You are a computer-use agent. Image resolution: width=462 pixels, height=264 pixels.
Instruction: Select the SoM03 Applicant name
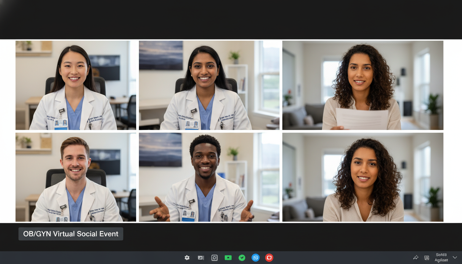pos(440,257)
